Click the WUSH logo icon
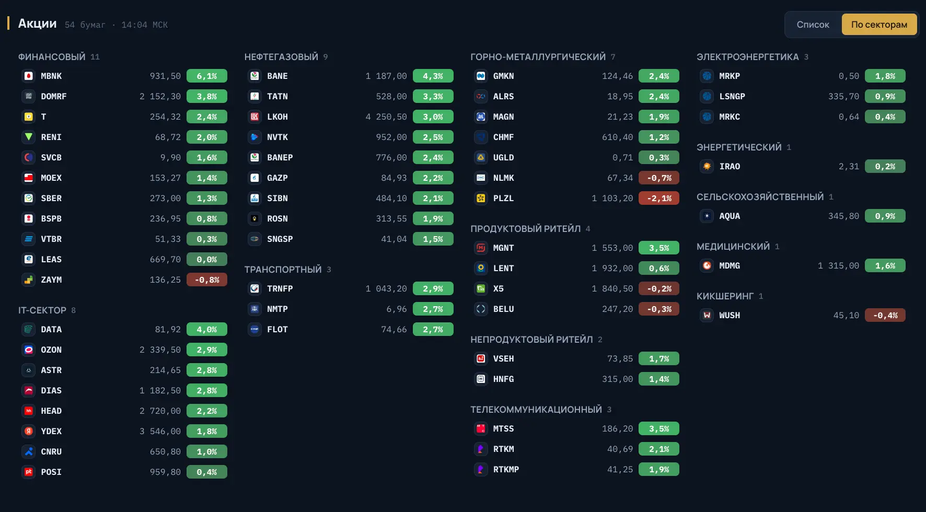Viewport: 926px width, 512px height. pos(707,316)
